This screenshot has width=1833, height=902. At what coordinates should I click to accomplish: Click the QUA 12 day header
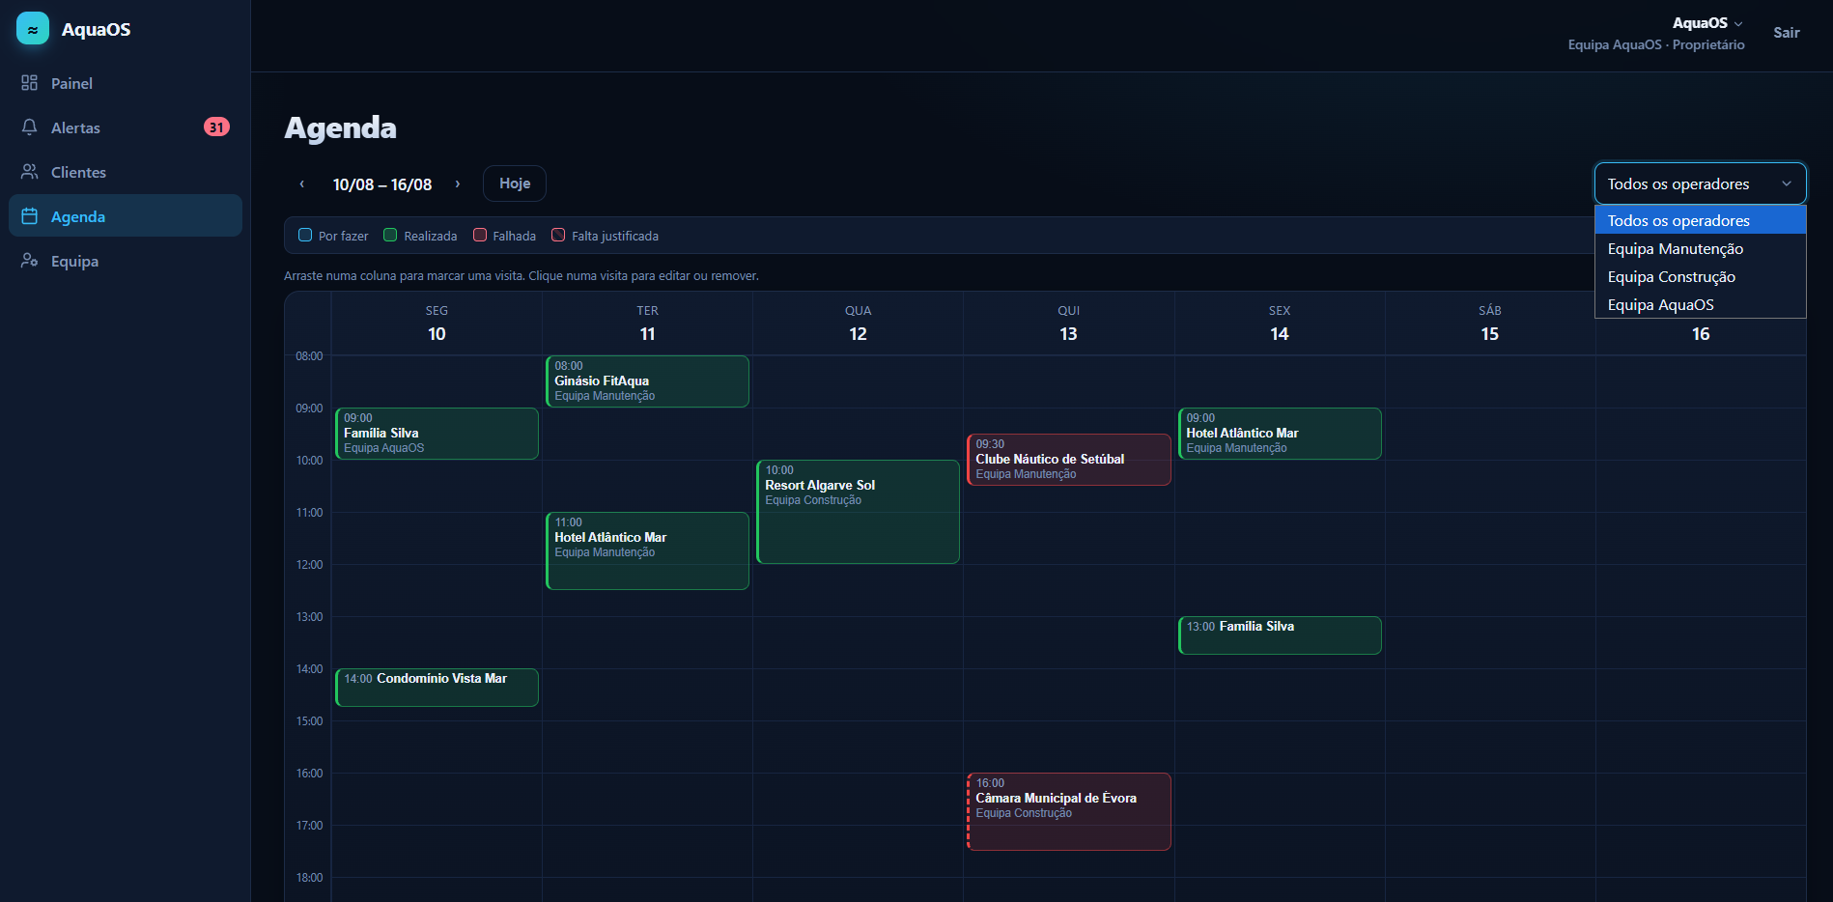858,324
